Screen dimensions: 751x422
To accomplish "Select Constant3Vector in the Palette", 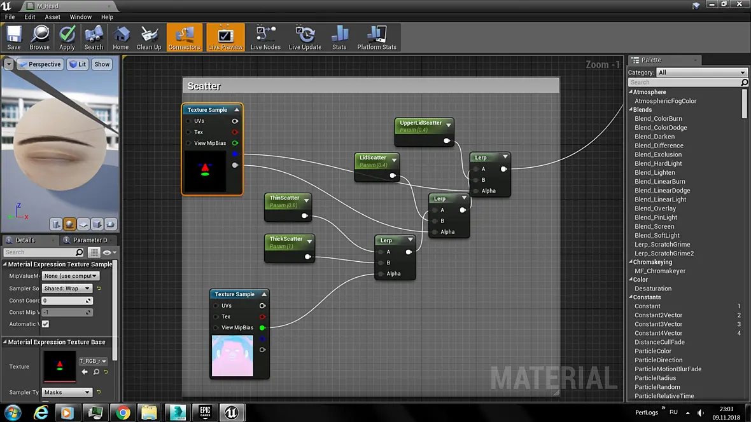I will coord(658,324).
